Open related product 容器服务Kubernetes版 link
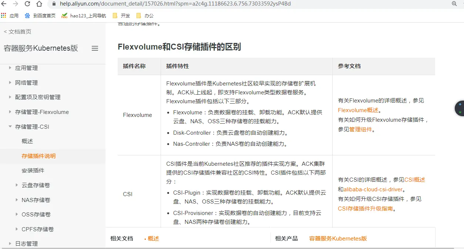Image resolution: width=464 pixels, height=249 pixels. coord(338,239)
